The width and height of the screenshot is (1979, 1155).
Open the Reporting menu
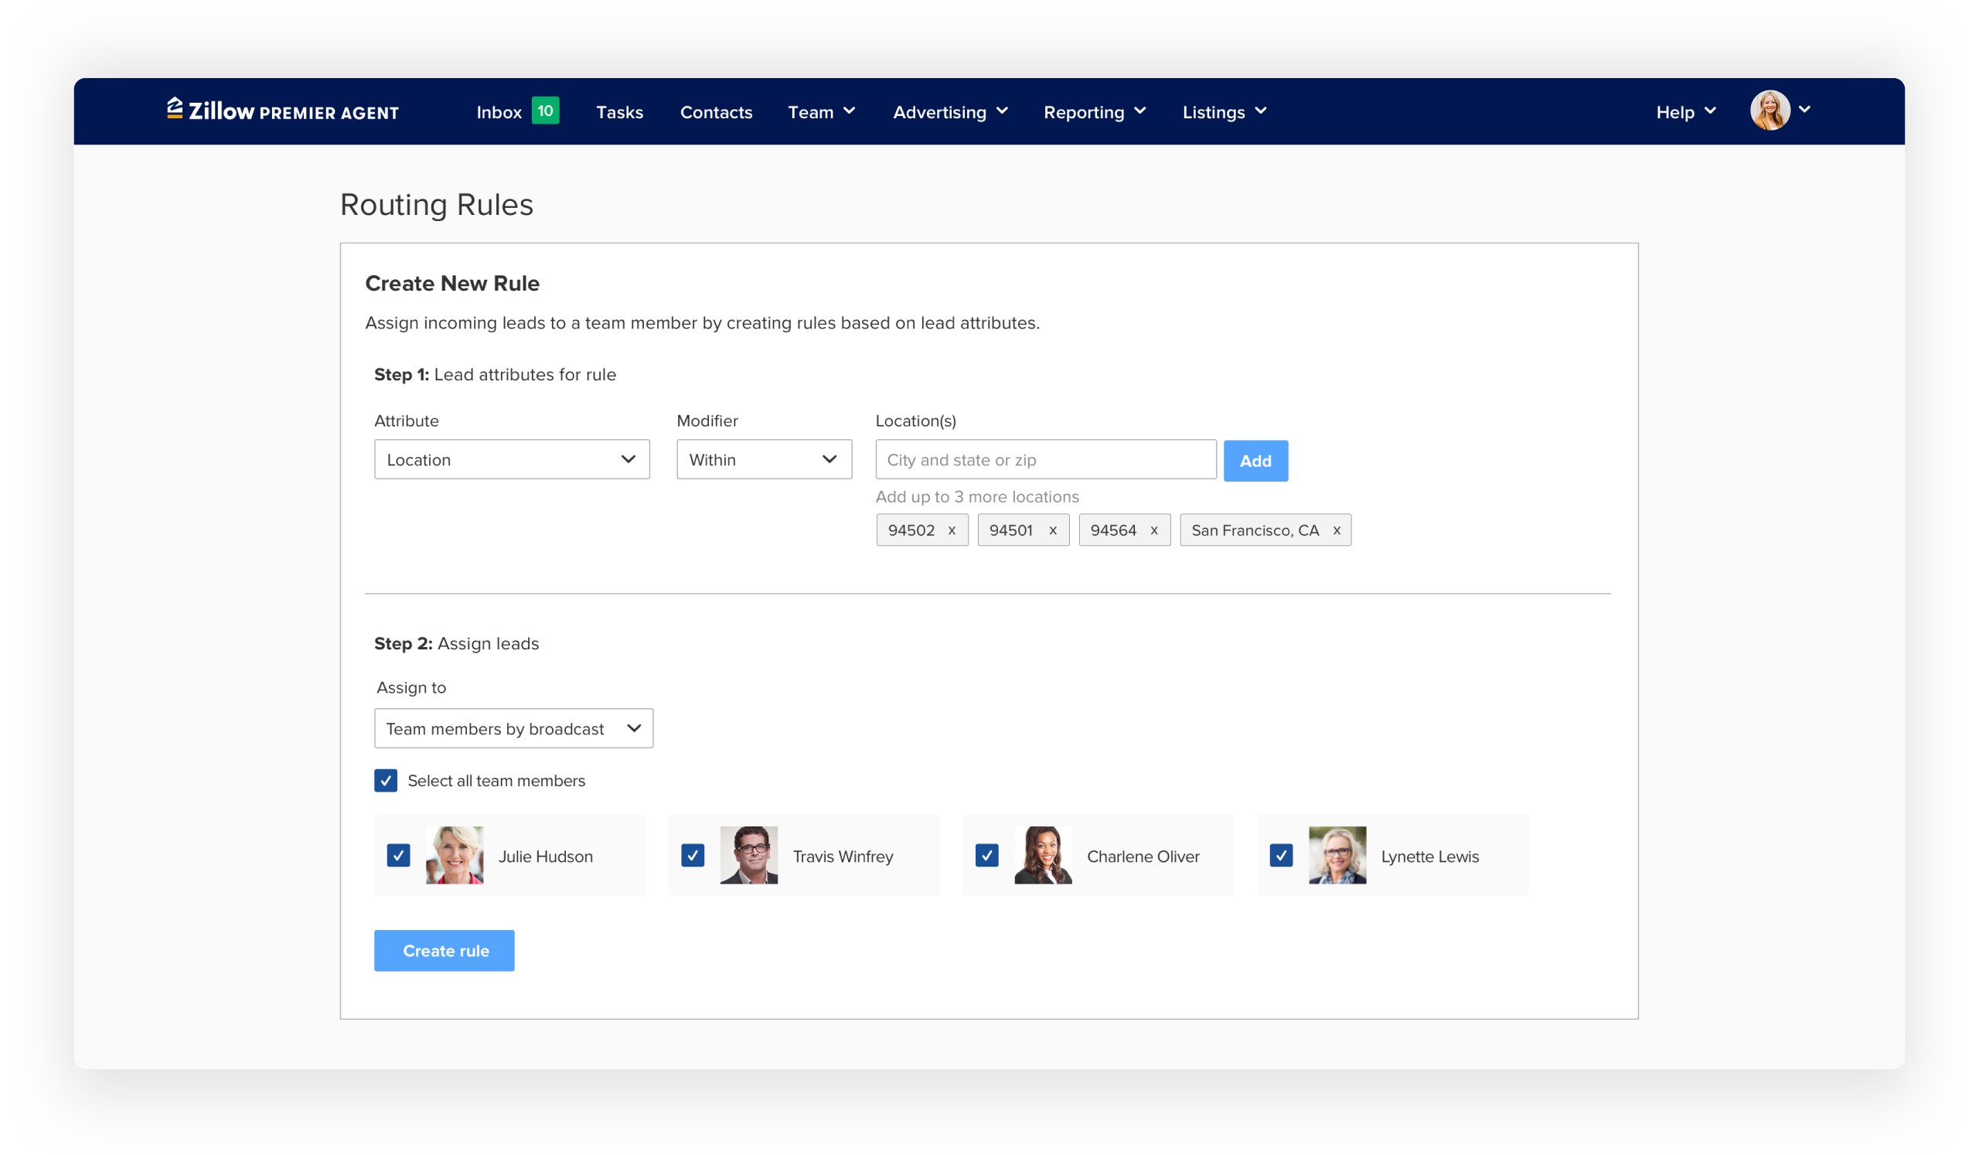[1094, 112]
